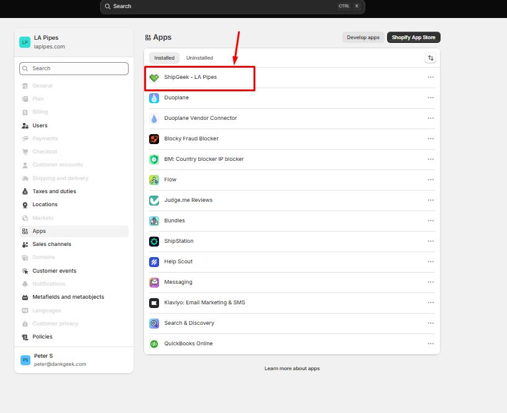Click the Search & Discovery app icon
Screen dimensions: 507x413
[x=154, y=323]
